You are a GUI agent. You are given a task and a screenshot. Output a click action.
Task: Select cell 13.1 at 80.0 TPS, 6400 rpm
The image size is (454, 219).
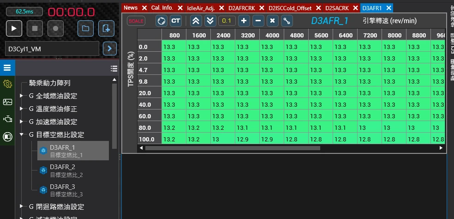coord(345,128)
